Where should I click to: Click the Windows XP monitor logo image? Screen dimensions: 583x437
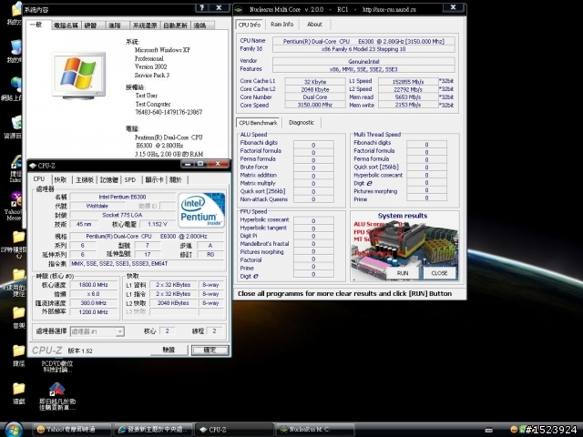(79, 76)
